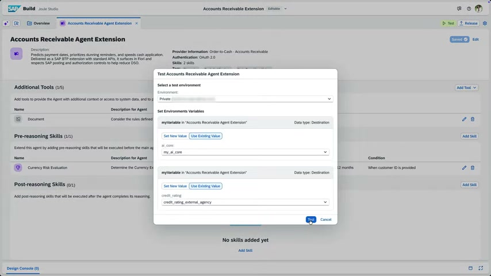Screen dimensions: 491x276
Task: Edit the Document tool with the pencil icon
Action: 464,119
